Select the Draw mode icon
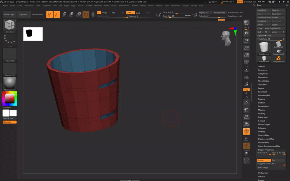The height and width of the screenshot is (181, 290). pos(57,15)
